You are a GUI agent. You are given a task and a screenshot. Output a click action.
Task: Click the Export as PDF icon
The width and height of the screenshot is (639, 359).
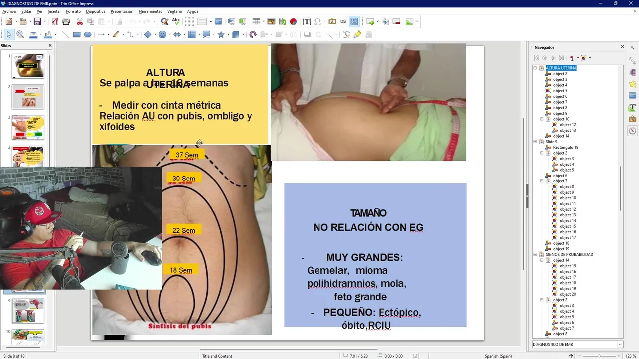click(55, 21)
